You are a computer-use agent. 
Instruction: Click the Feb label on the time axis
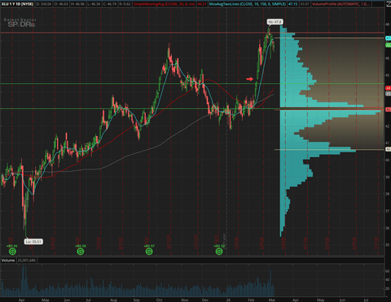(251, 300)
